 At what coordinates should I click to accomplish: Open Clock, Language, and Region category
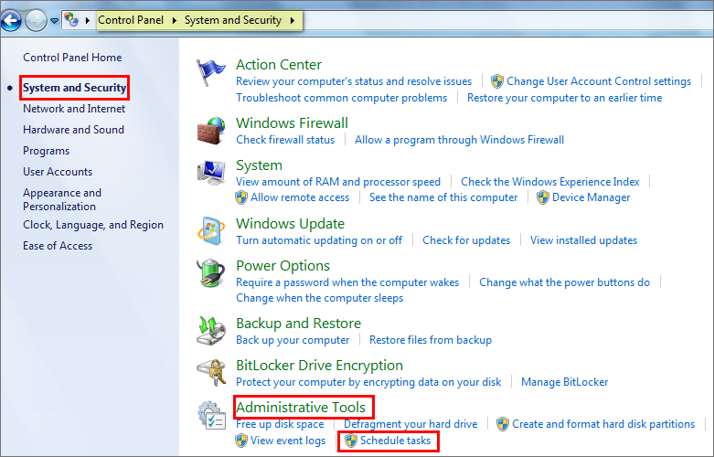click(x=93, y=225)
